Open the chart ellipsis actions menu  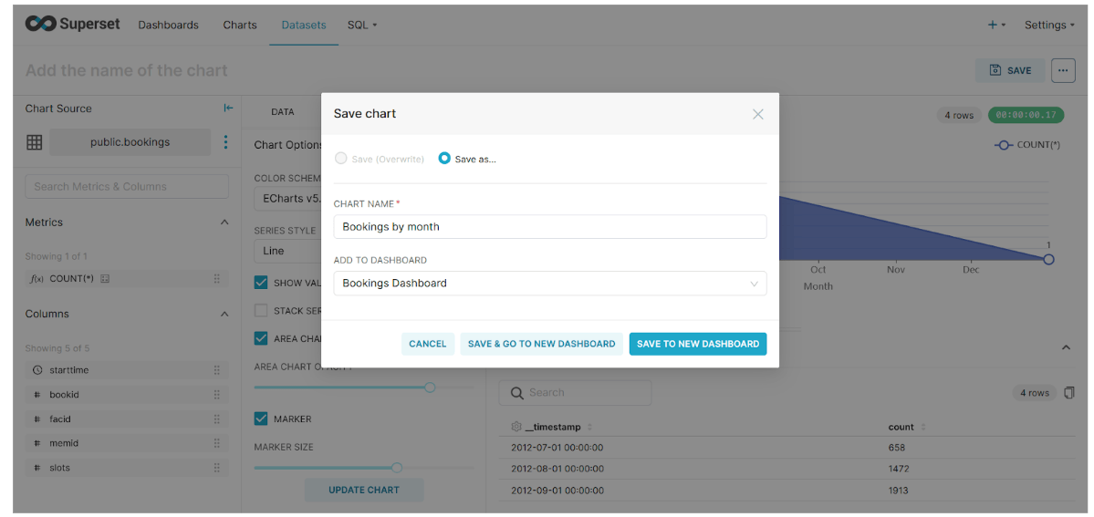[x=1063, y=70]
